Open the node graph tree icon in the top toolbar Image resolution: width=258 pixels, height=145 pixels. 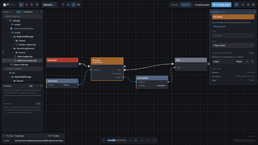pyautogui.click(x=37, y=4)
